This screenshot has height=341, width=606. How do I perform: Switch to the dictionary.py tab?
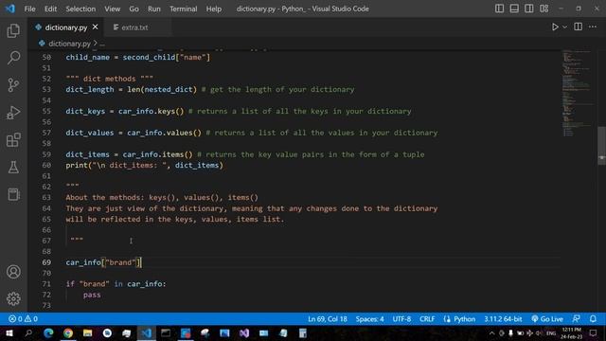(65, 27)
